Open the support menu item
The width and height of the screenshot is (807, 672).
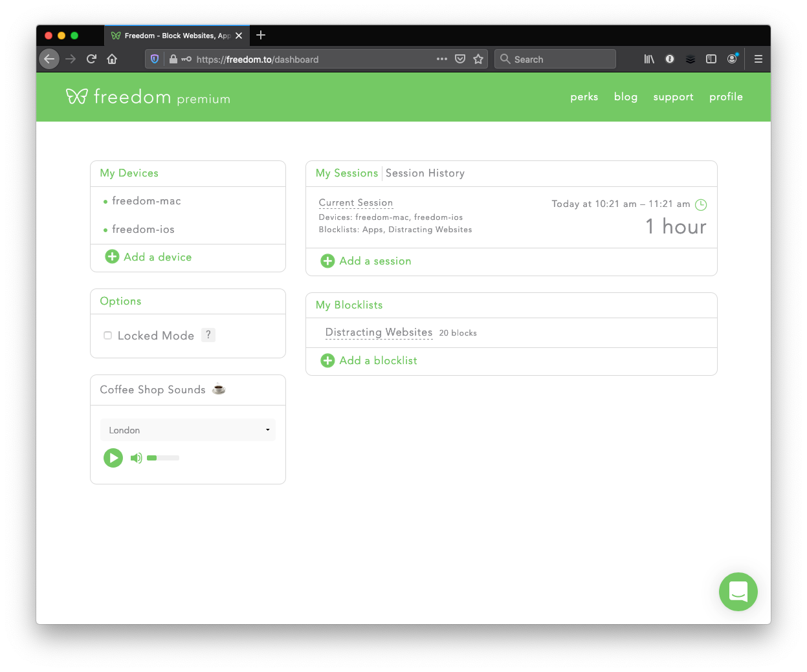tap(673, 96)
